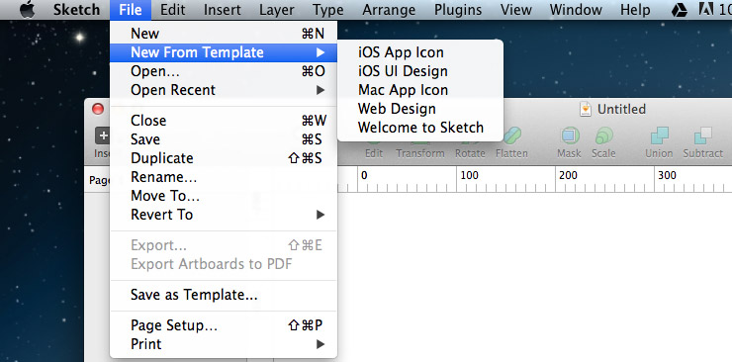Image resolution: width=732 pixels, height=362 pixels.
Task: Close the Untitled window with red button
Action: coord(98,109)
